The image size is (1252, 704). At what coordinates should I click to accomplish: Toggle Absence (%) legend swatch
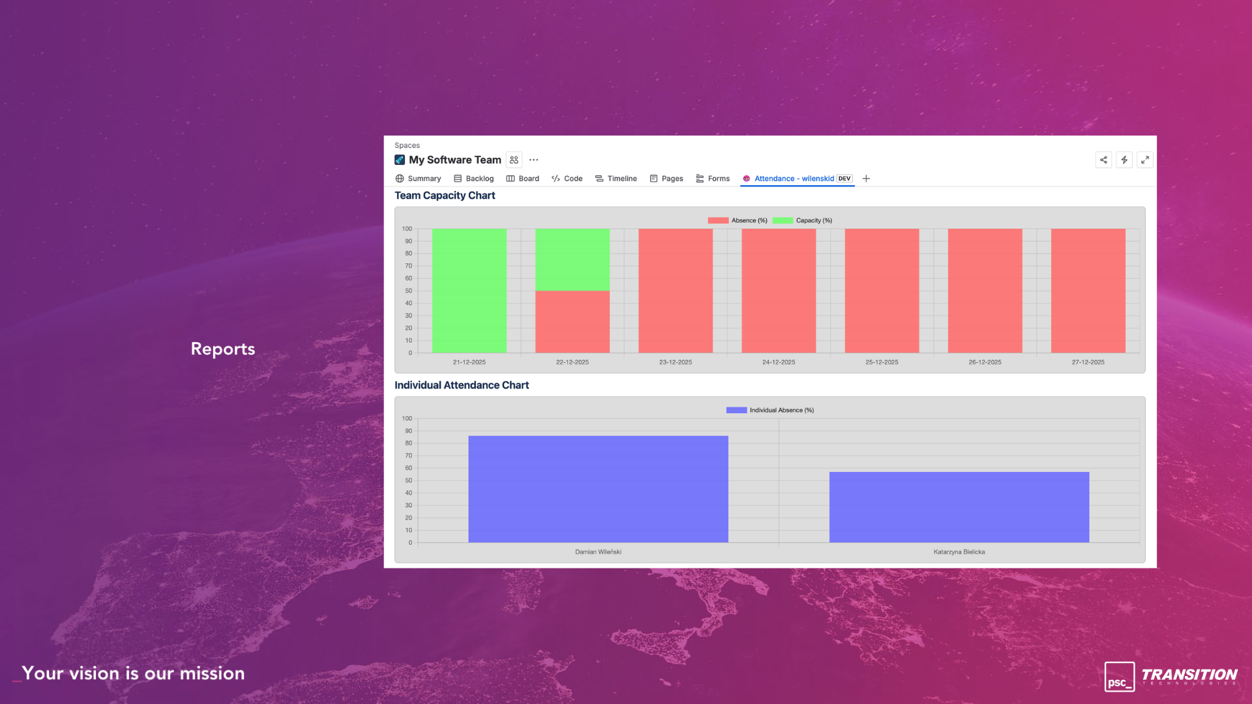coord(718,220)
